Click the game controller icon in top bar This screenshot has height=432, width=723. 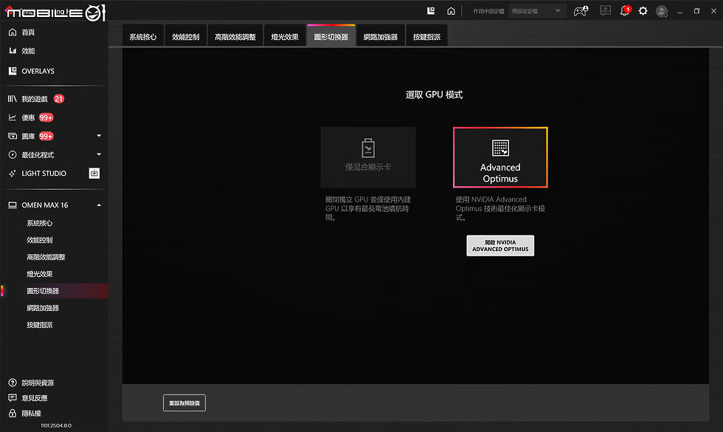[x=581, y=11]
